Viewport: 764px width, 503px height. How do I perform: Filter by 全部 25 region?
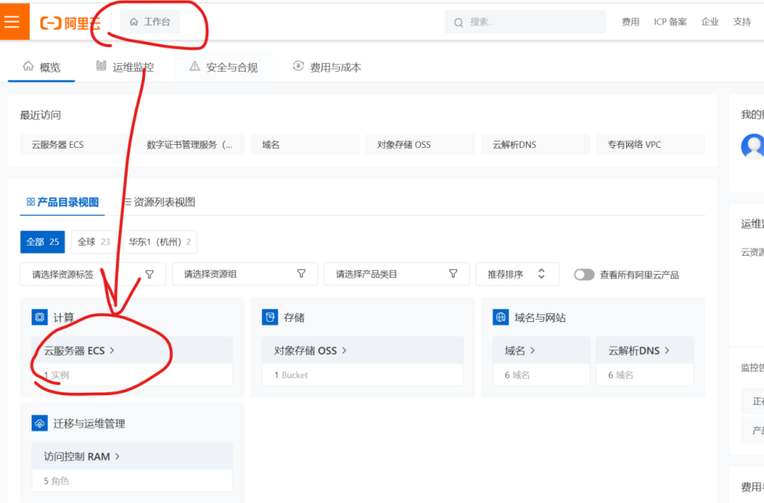(x=43, y=242)
